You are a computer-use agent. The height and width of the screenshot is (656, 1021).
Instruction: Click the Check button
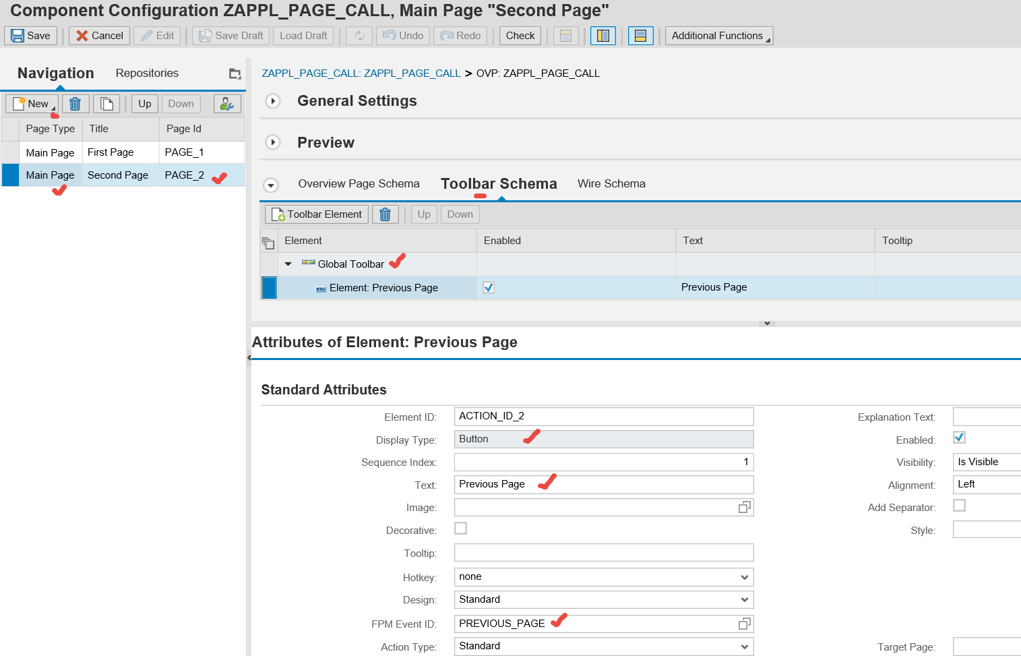520,35
